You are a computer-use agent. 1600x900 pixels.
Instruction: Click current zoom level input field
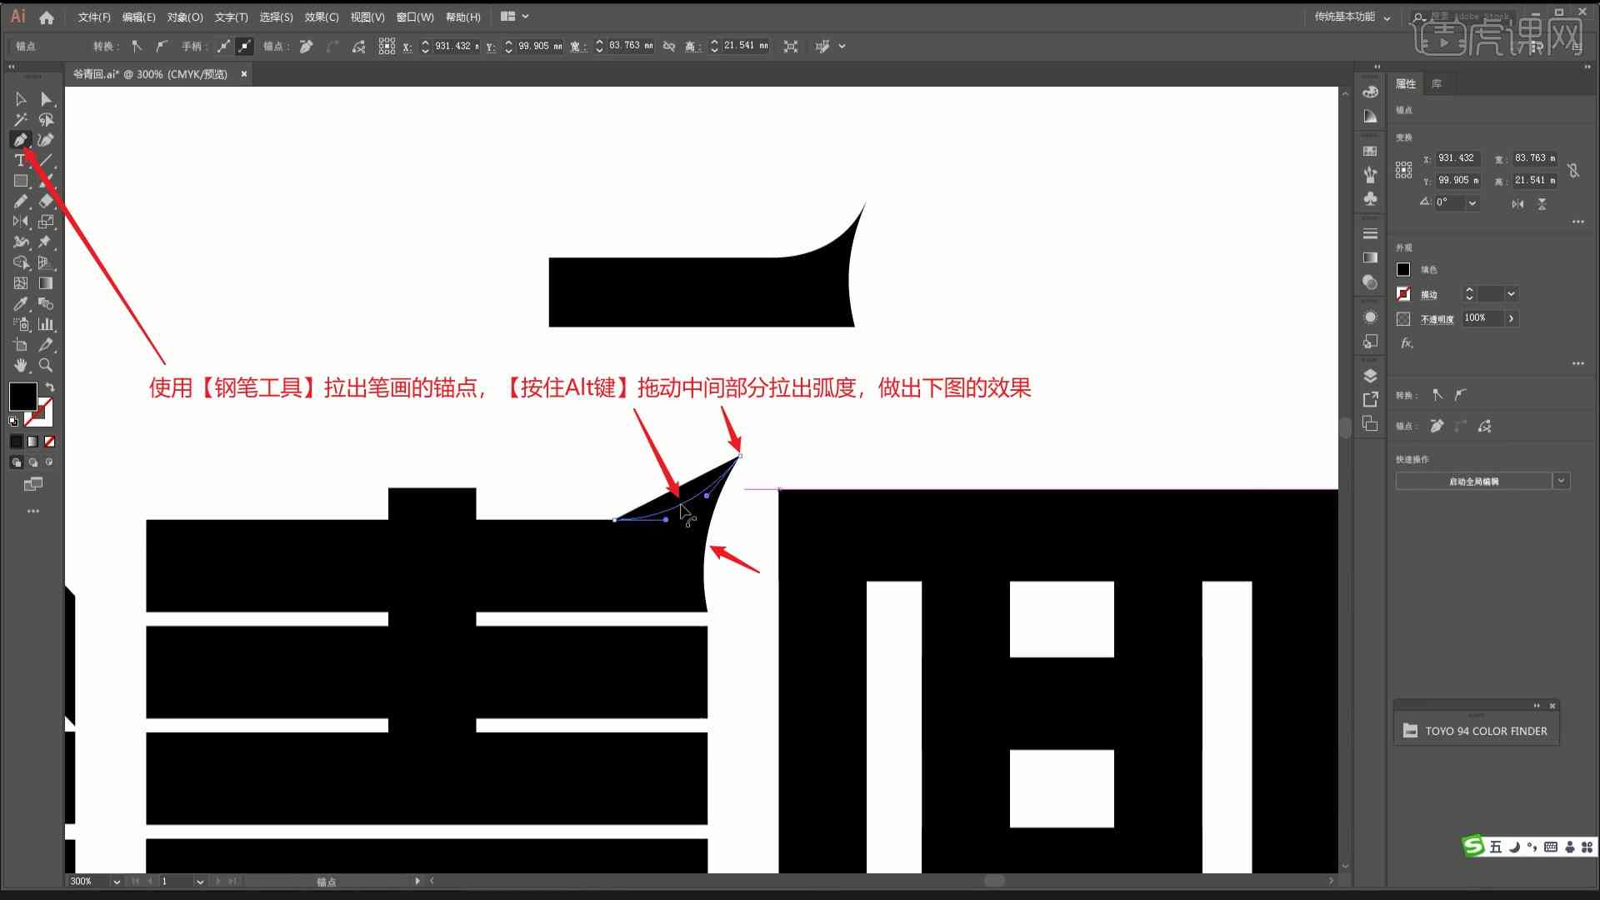(x=86, y=880)
